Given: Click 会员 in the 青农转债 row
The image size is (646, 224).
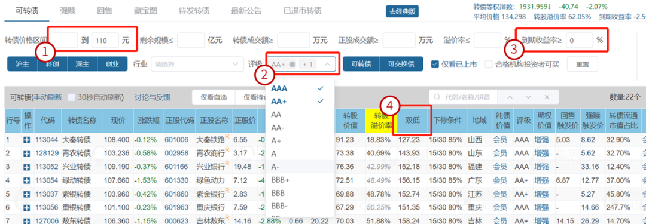Looking at the screenshot, I should click(500, 154).
